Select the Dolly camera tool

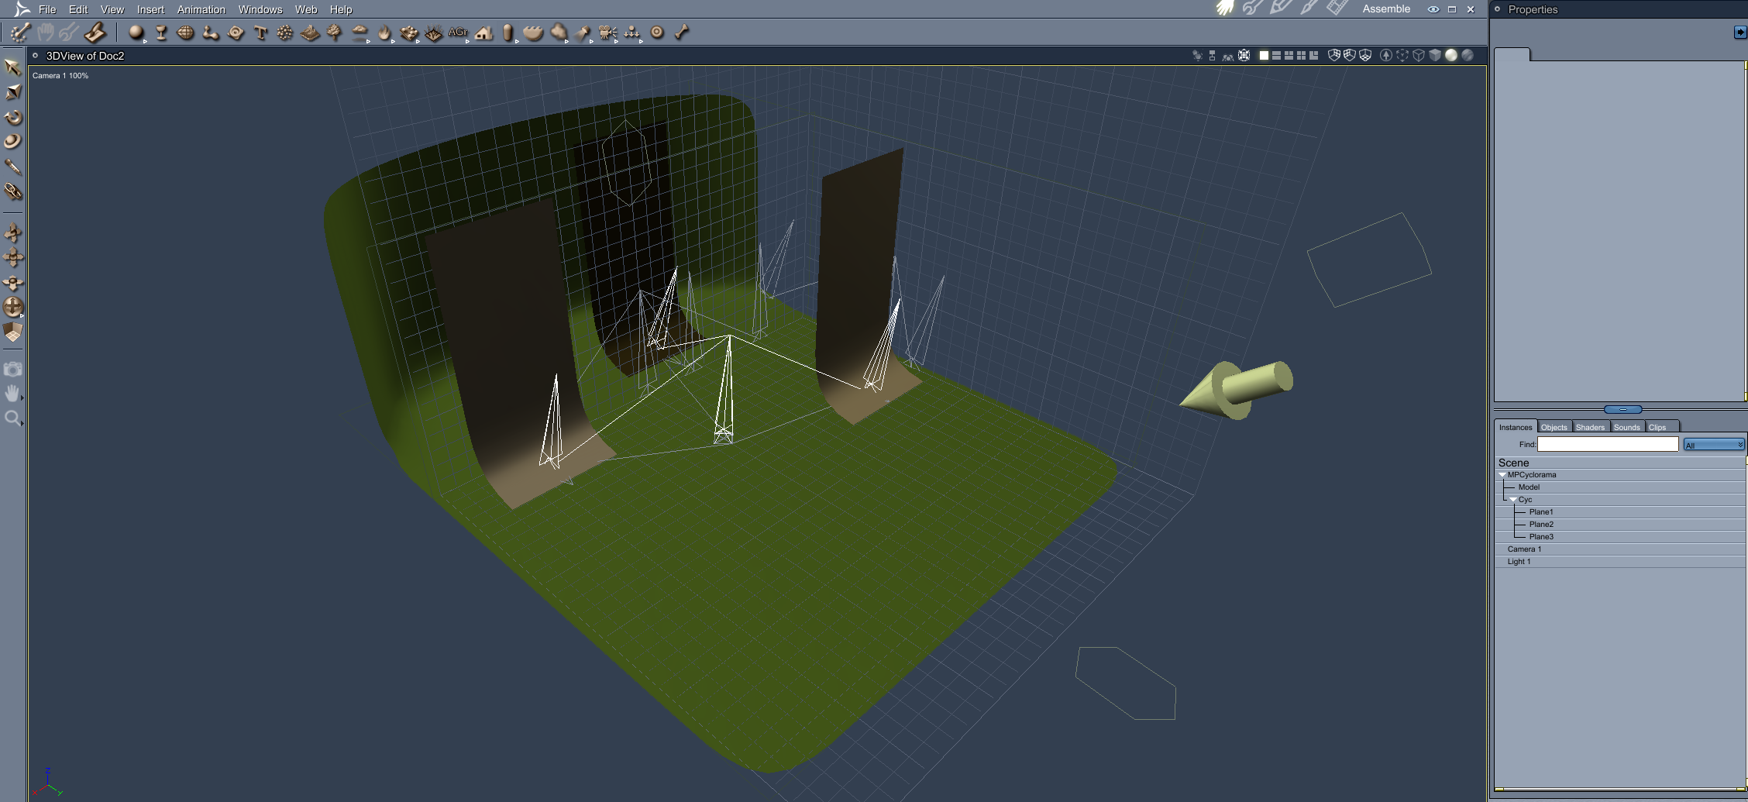(x=12, y=232)
